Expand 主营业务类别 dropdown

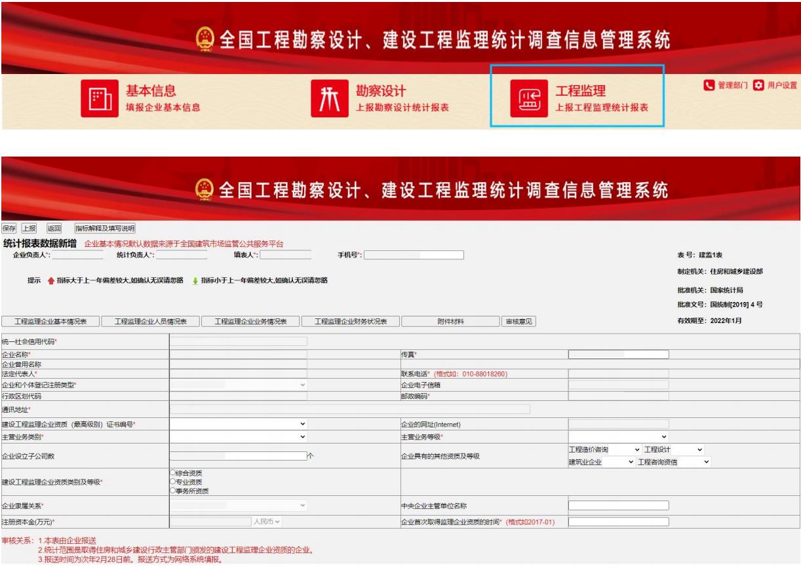pyautogui.click(x=238, y=436)
